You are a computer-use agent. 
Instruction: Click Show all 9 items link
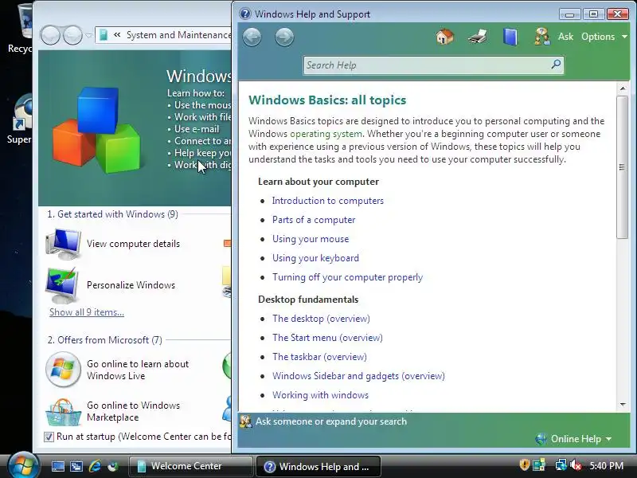[87, 312]
